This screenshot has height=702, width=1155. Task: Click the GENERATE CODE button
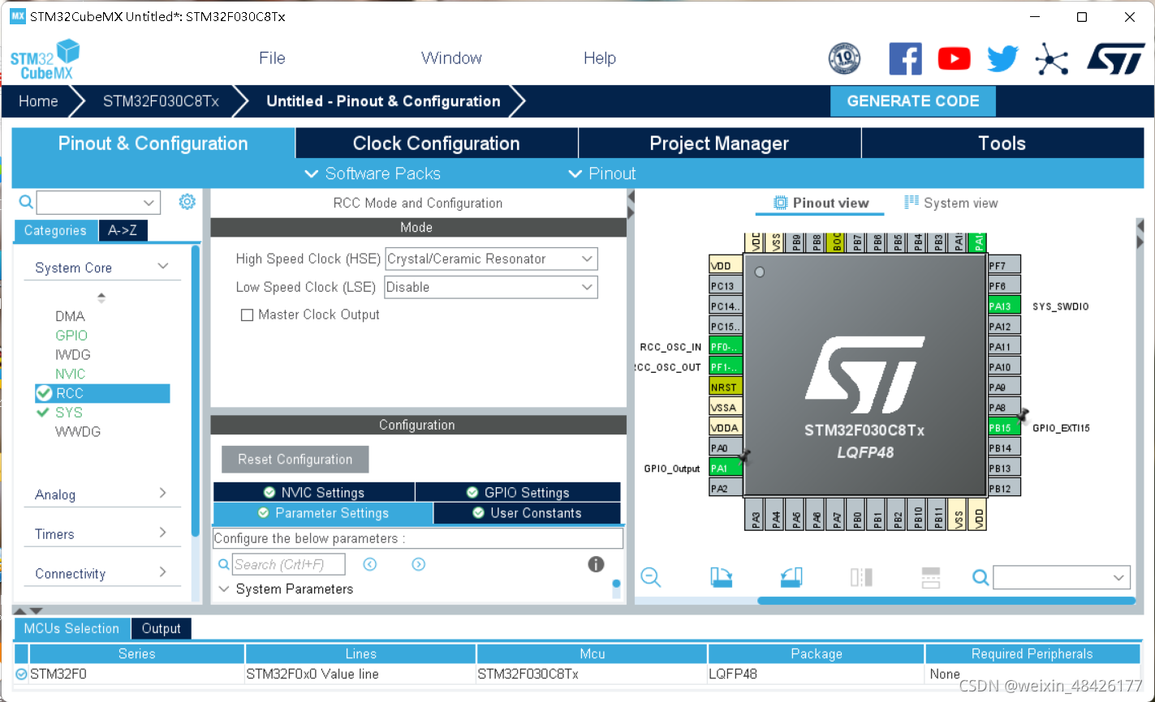tap(913, 101)
